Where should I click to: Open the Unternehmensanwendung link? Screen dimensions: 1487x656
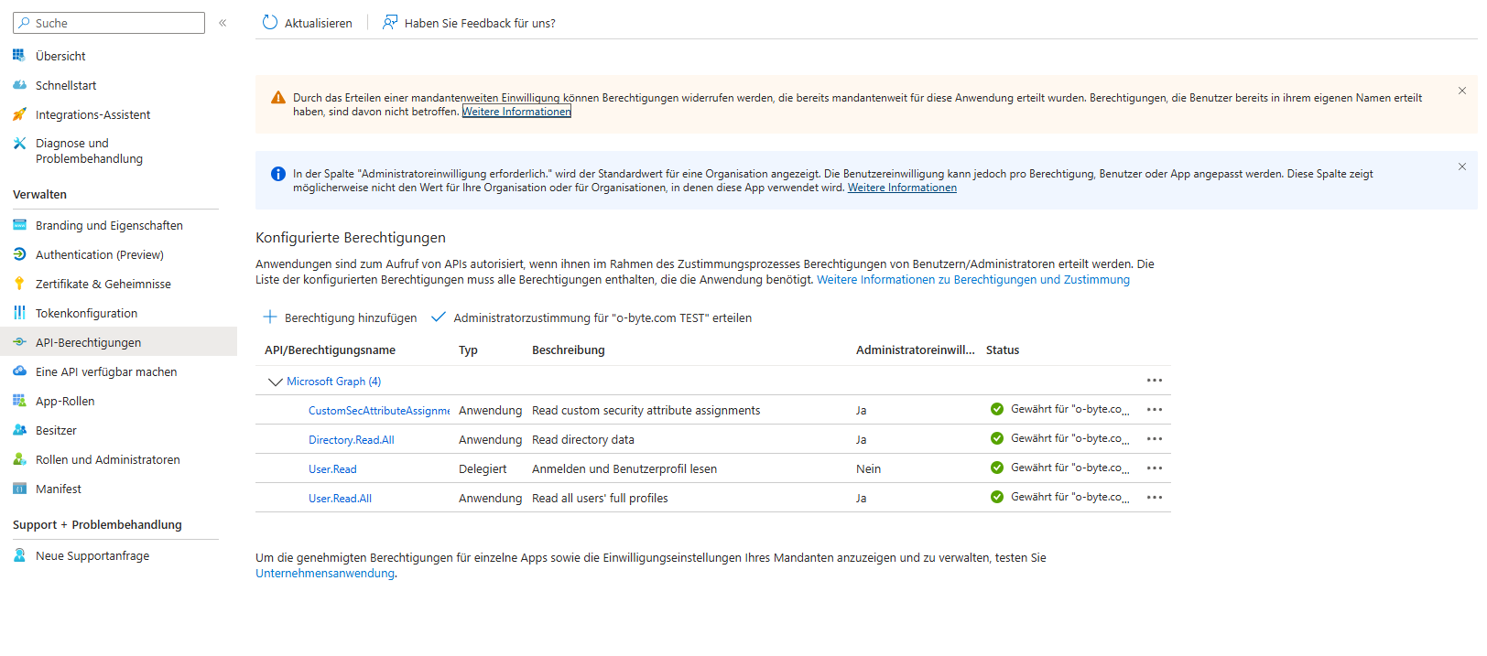click(x=325, y=574)
